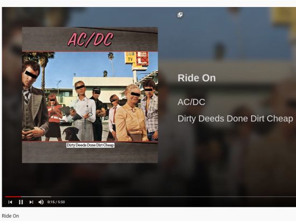296x221 pixels.
Task: Select the bold Ride On song title
Action: (x=196, y=78)
